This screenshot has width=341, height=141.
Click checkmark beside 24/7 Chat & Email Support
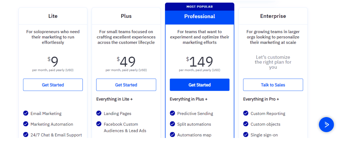[x=26, y=135]
